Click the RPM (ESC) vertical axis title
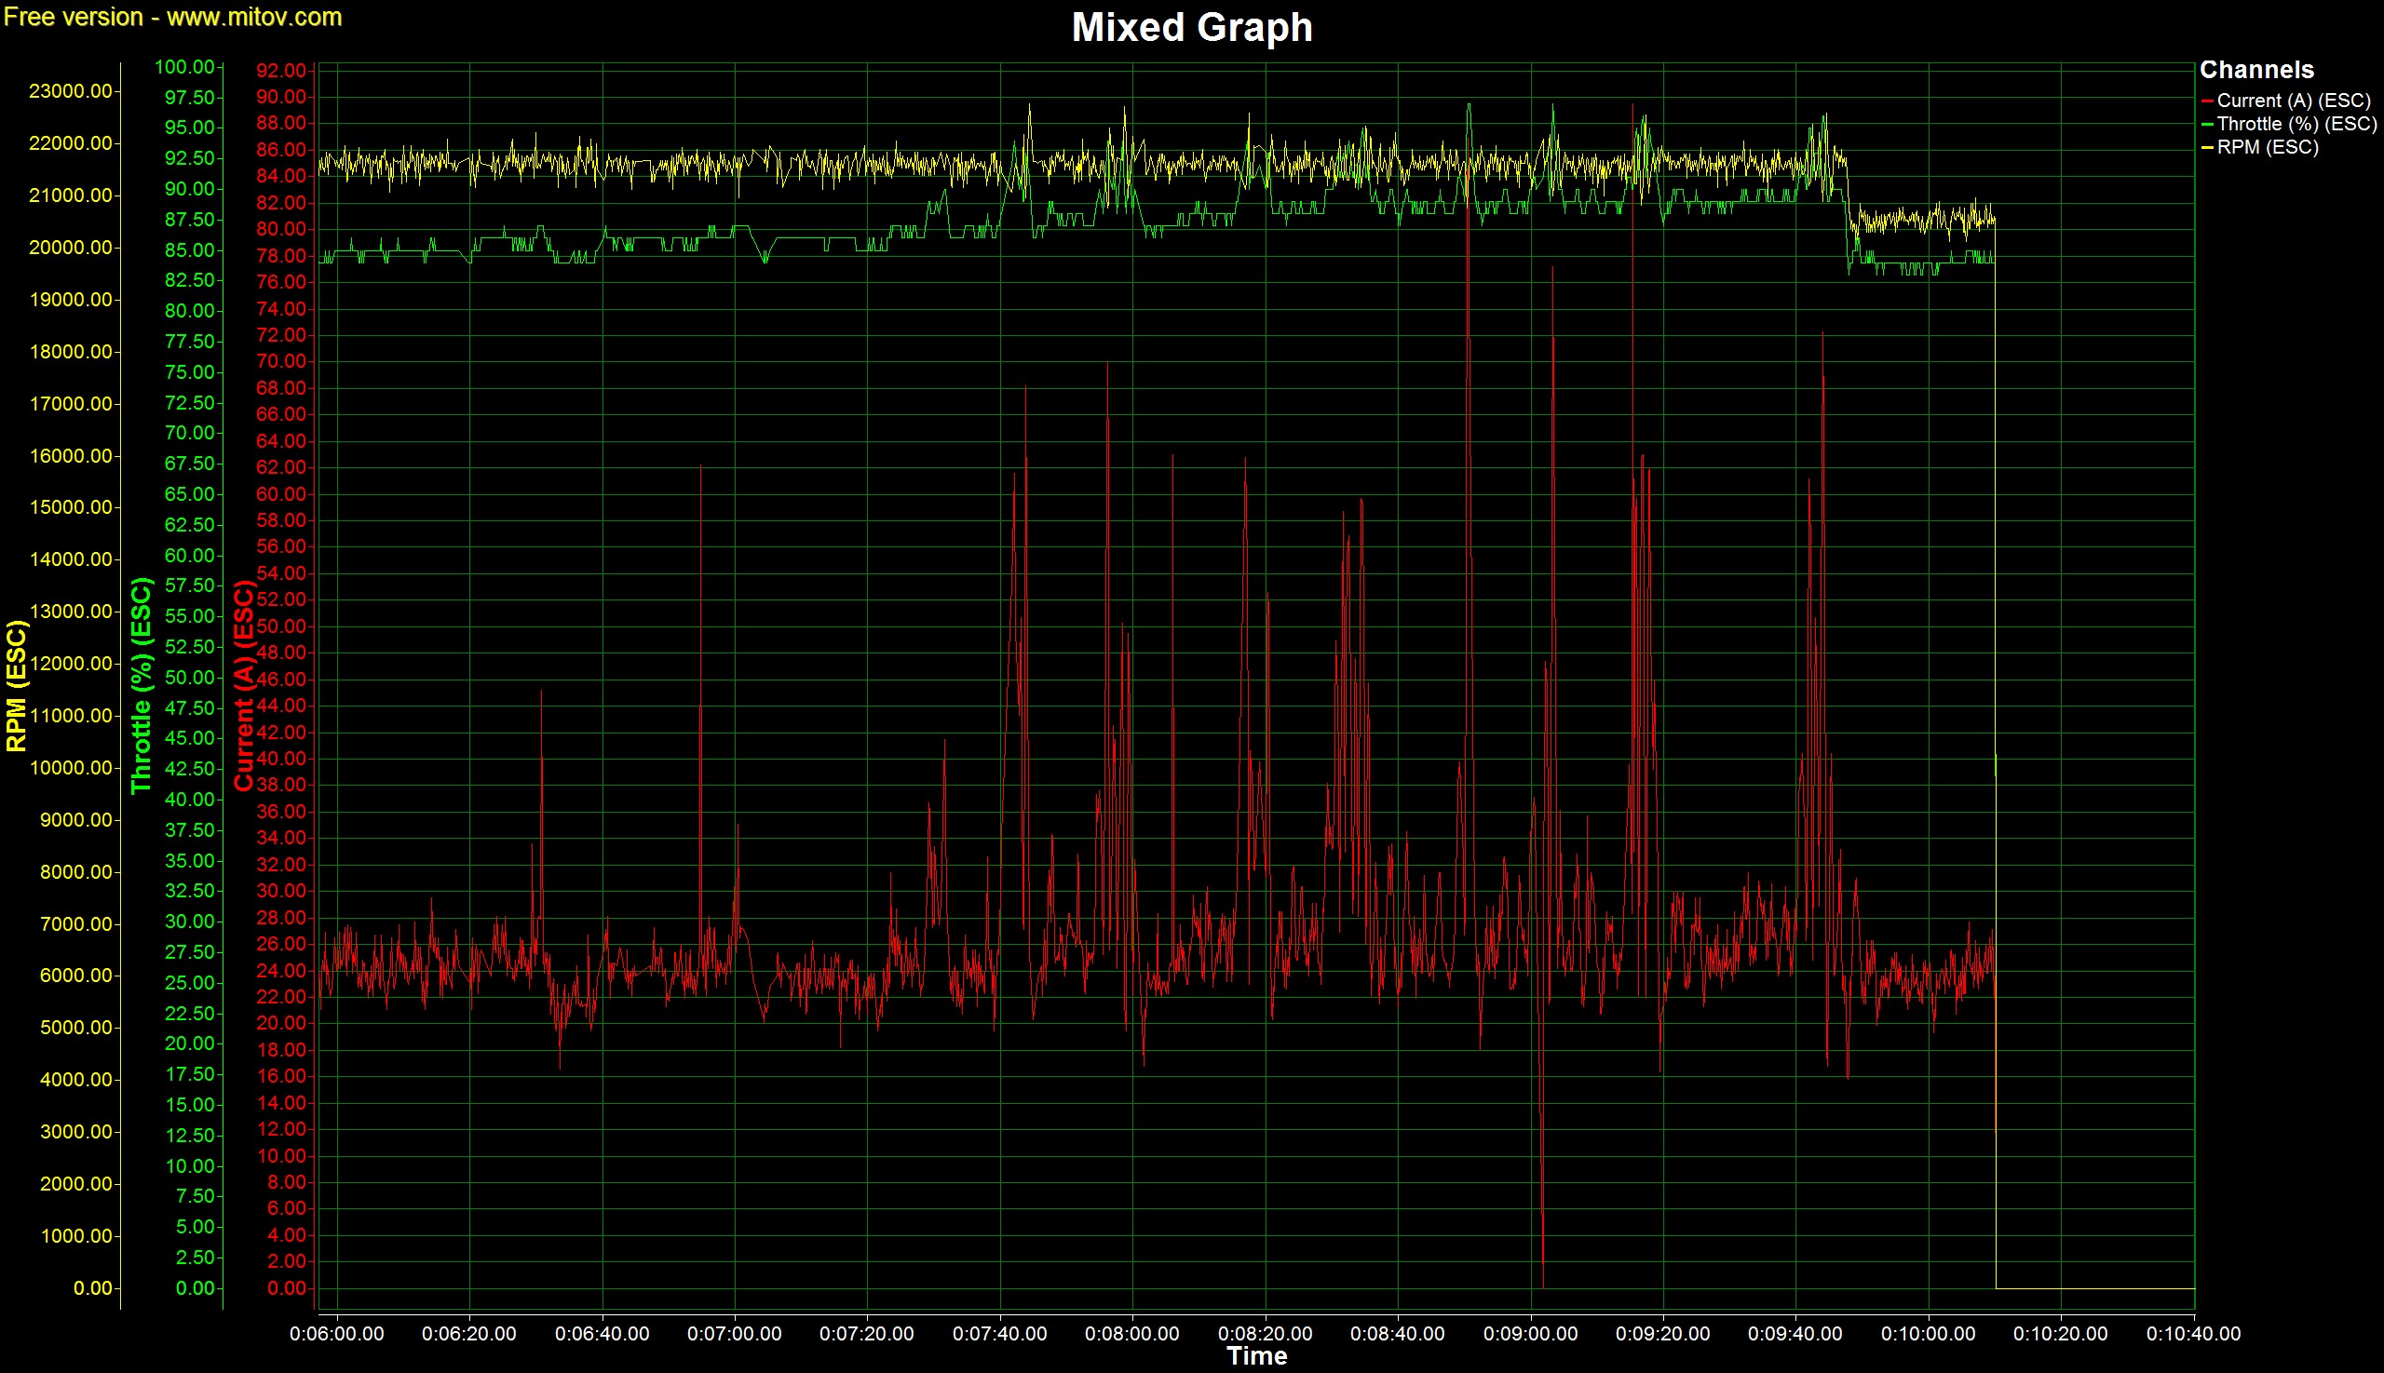Screen dimensions: 2384x1373 16,685
